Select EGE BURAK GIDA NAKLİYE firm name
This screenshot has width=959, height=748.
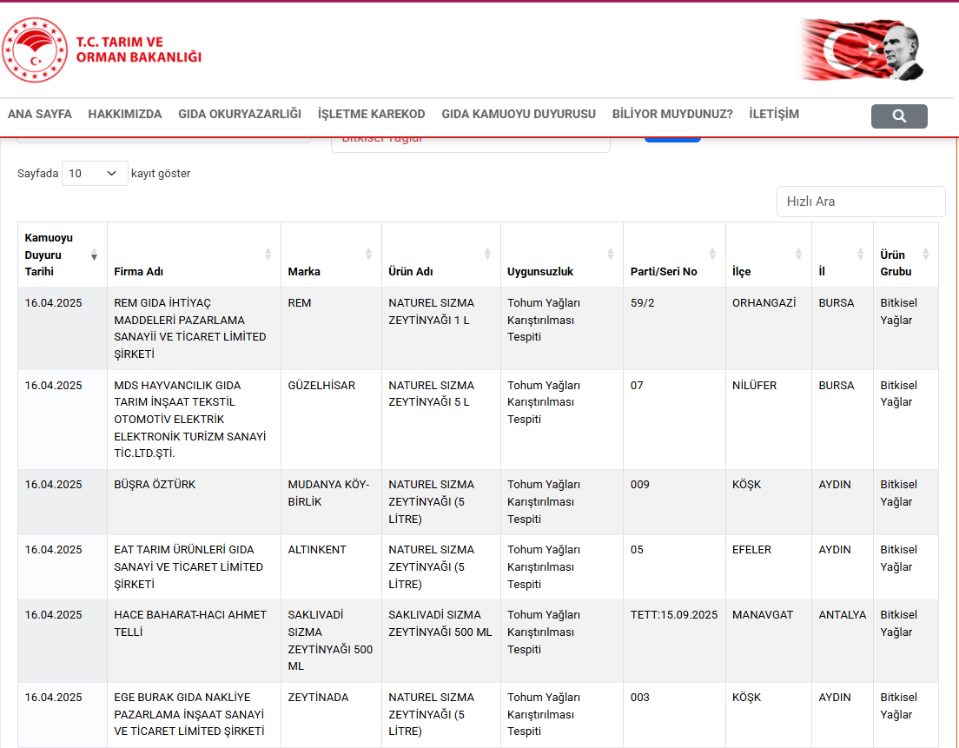pyautogui.click(x=189, y=714)
